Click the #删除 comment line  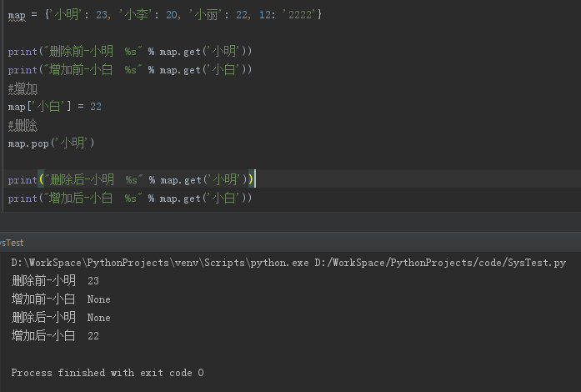[x=23, y=125]
